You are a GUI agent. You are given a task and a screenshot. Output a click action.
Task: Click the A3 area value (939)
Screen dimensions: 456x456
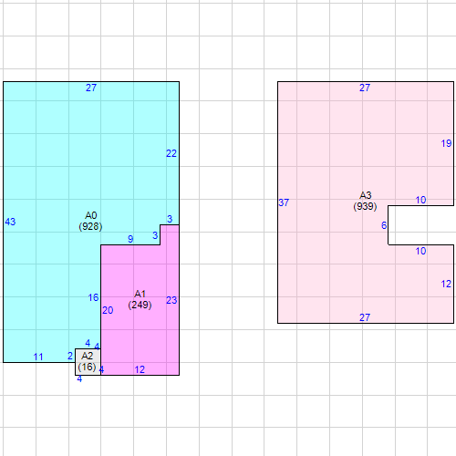click(x=365, y=206)
